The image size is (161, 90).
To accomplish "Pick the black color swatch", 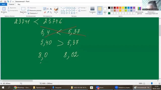I will 109,8.
